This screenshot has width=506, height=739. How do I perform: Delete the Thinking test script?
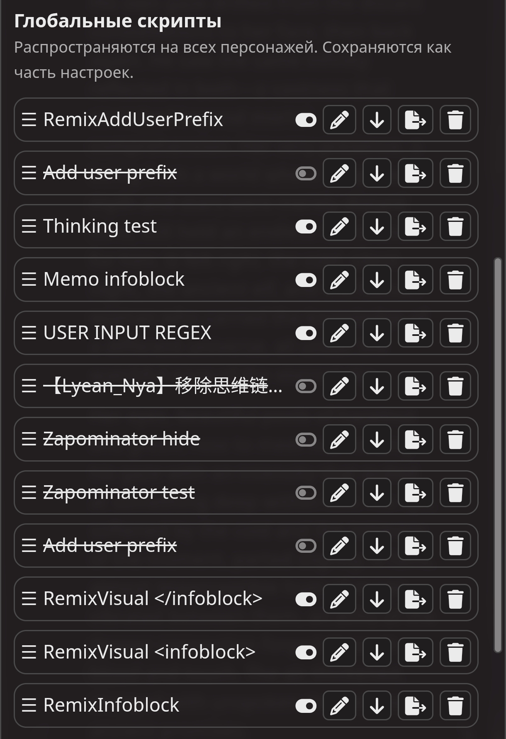coord(455,227)
